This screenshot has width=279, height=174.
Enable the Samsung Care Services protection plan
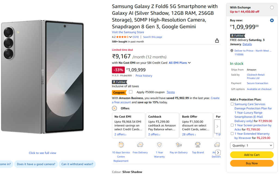(x=232, y=104)
